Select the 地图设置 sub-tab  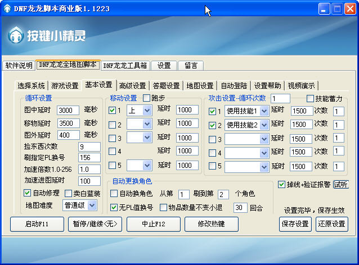tap(200, 86)
